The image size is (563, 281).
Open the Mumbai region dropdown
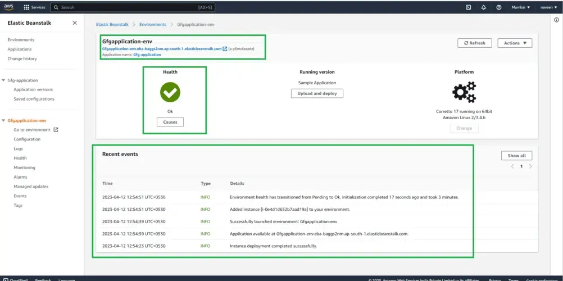click(x=521, y=7)
